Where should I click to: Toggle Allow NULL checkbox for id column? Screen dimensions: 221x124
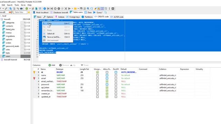[x=107, y=72]
